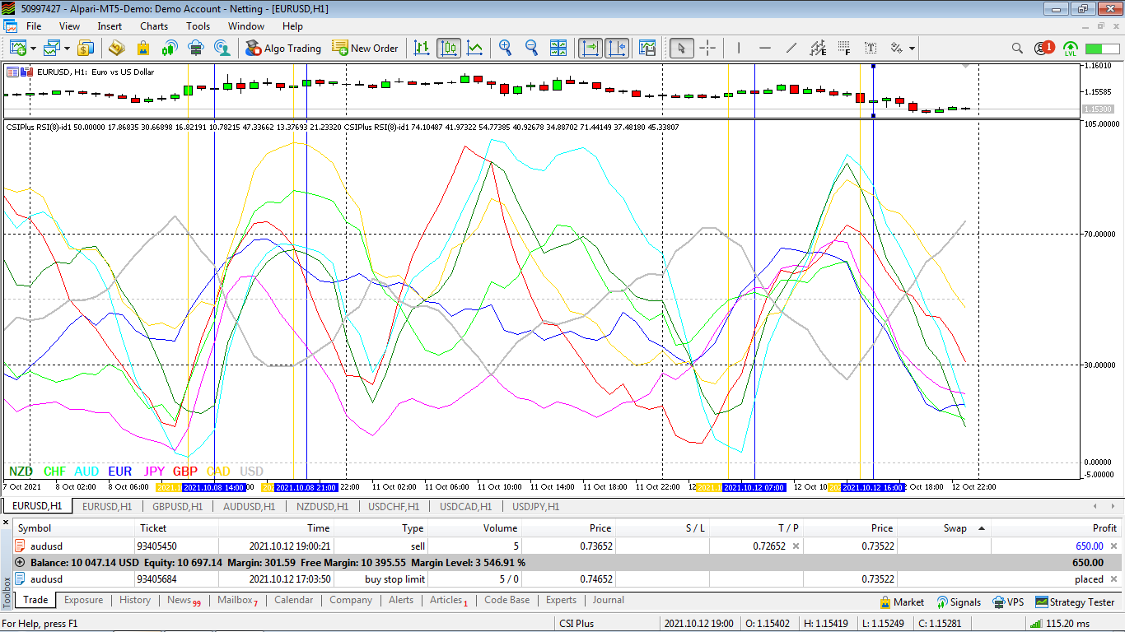Open the search magnifier in the toolbar

[1017, 48]
